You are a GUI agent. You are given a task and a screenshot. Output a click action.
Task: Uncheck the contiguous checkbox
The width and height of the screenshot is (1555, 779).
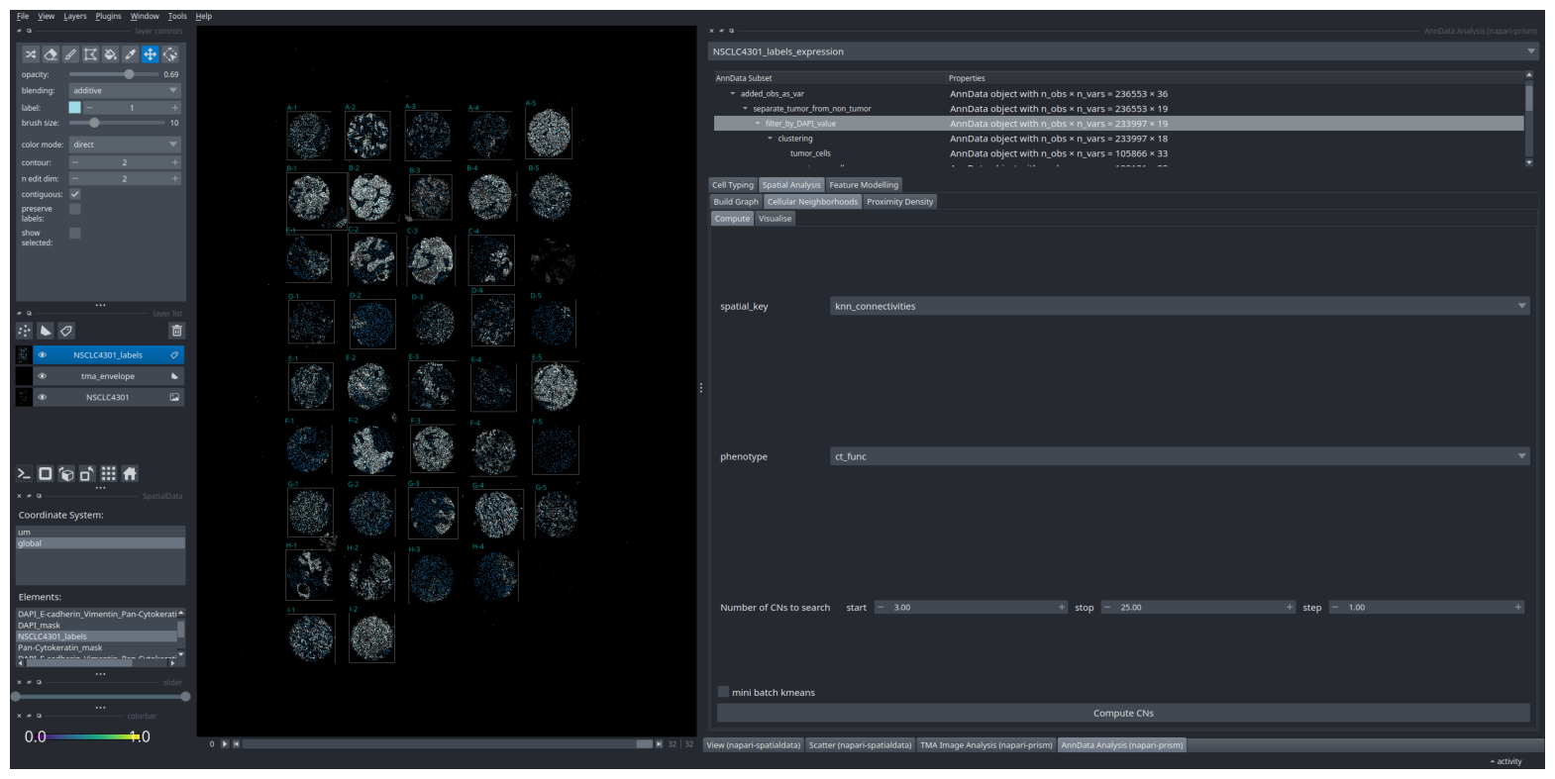(74, 194)
